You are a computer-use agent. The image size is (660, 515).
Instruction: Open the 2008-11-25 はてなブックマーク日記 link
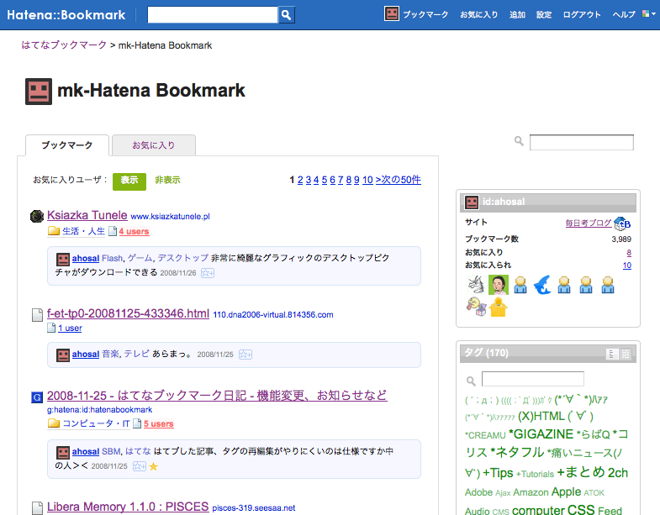pyautogui.click(x=217, y=396)
